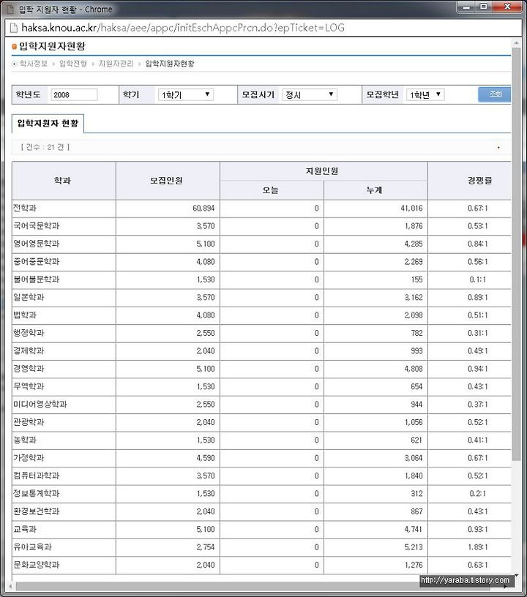This screenshot has height=597, width=527.
Task: Click the 정보통계학과 row label
Action: [x=37, y=493]
